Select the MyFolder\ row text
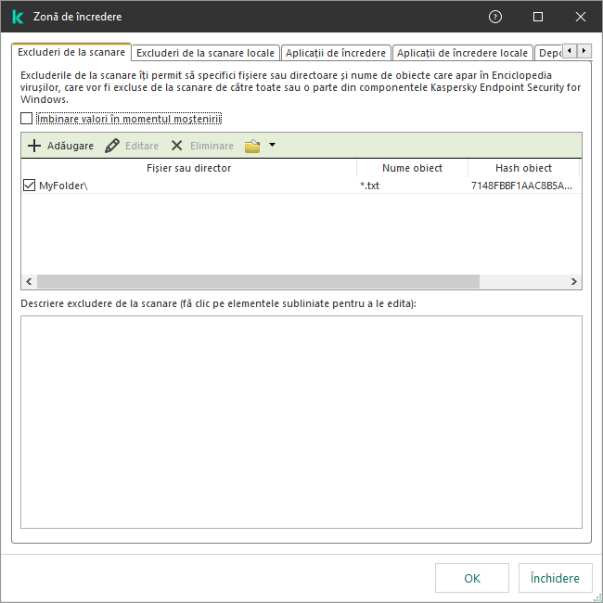The image size is (603, 603). coord(63,186)
